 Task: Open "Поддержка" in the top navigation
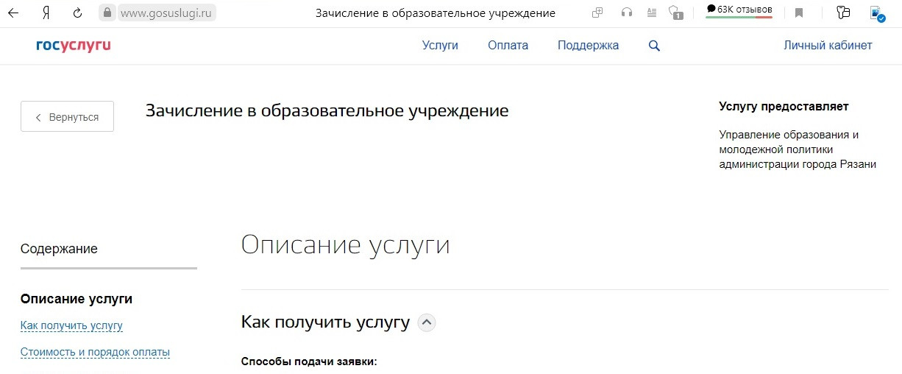pos(588,46)
